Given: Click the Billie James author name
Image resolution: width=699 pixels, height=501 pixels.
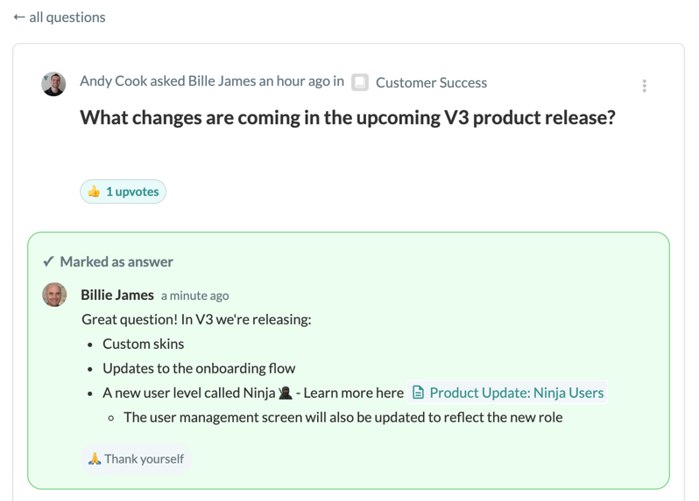Looking at the screenshot, I should click(117, 295).
